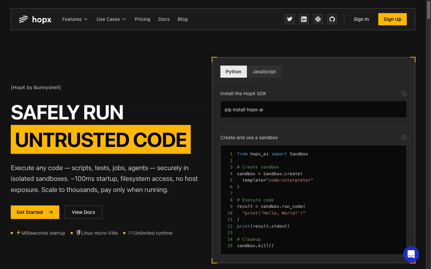
Task: Click the sandbox = Sandbox.create( line
Action: (x=270, y=174)
